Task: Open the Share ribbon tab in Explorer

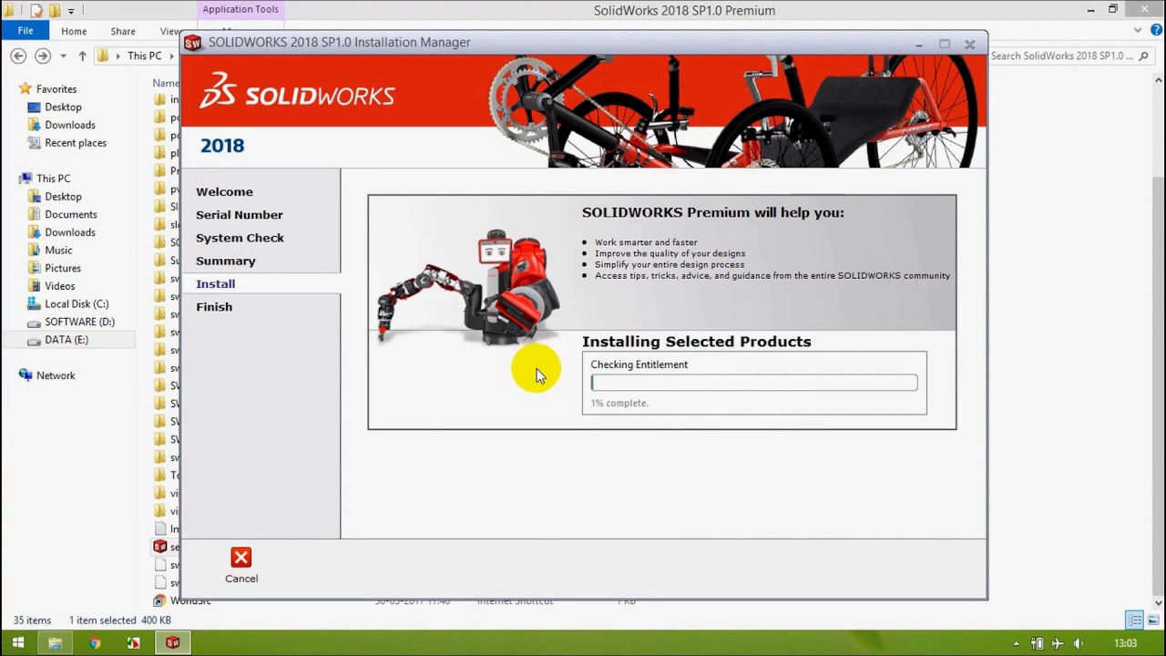Action: click(123, 31)
